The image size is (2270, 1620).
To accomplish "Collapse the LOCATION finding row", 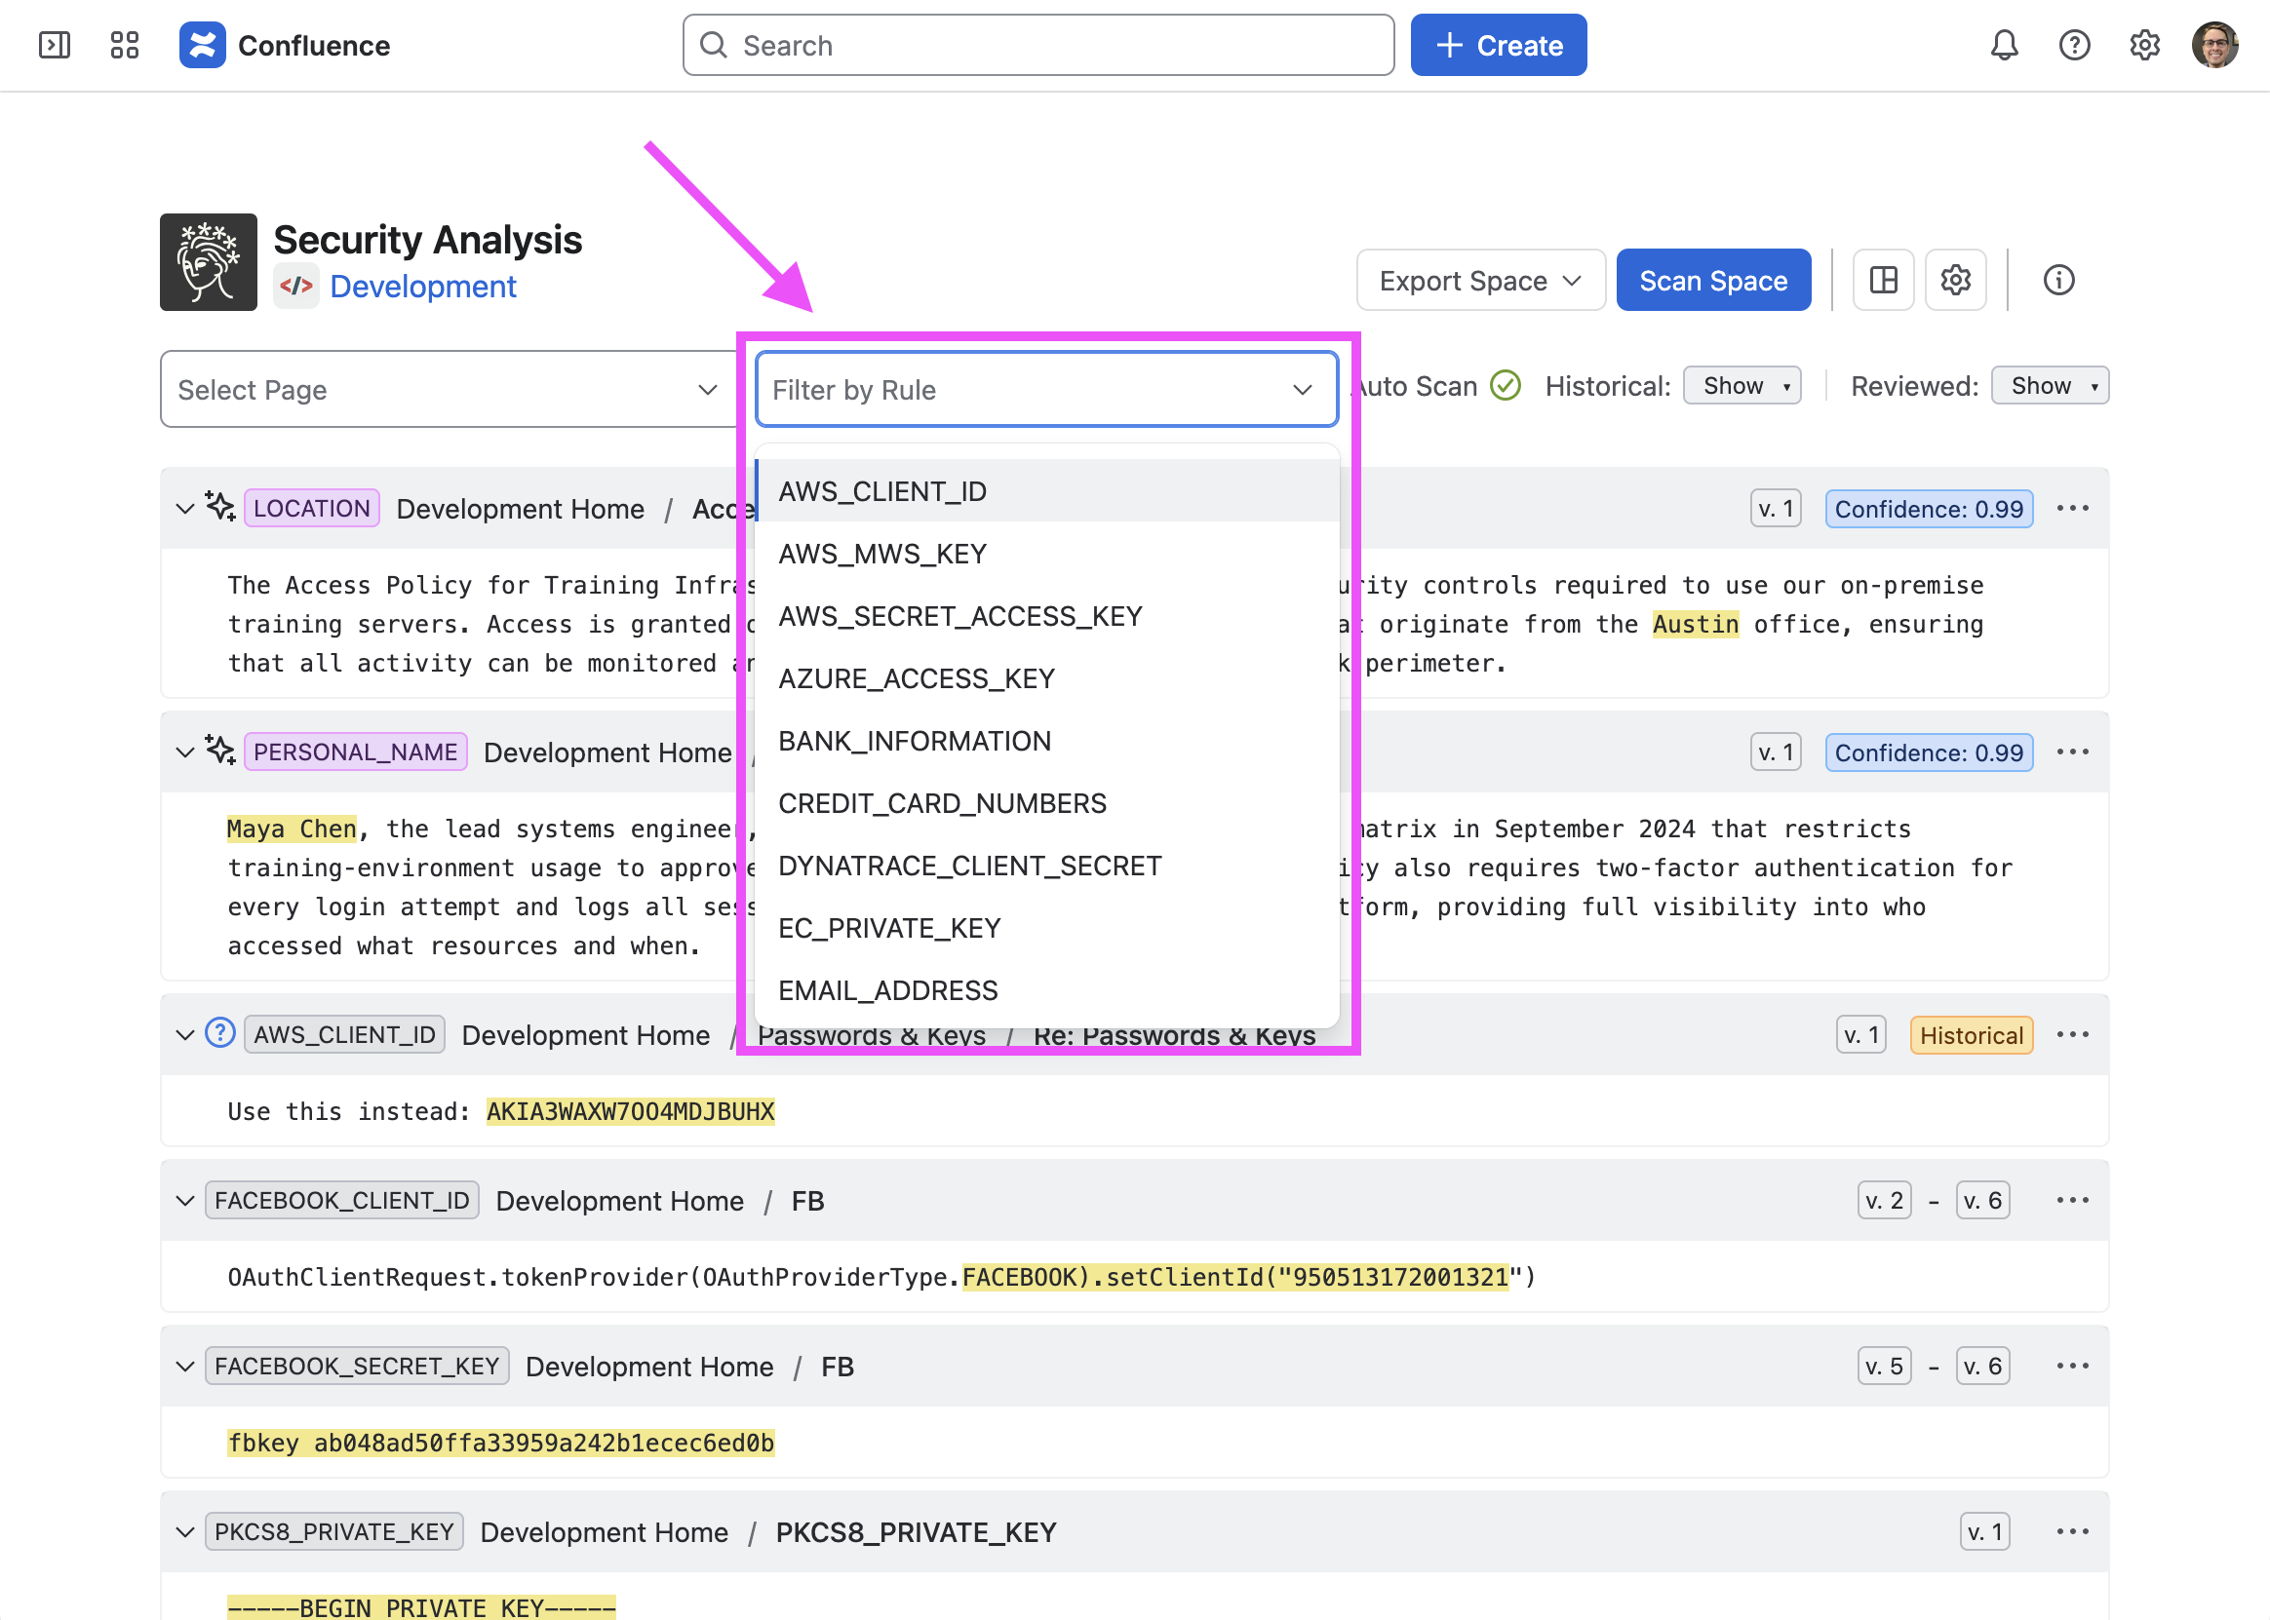I will click(184, 509).
